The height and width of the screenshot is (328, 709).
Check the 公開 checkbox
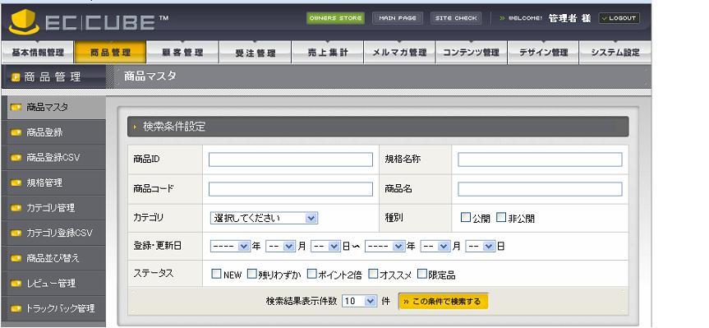[466, 218]
